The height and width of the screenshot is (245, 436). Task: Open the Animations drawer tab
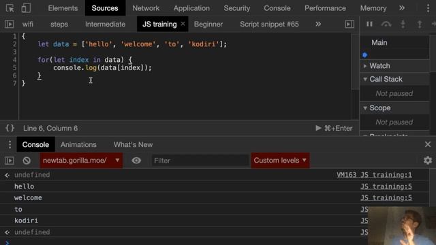[78, 144]
